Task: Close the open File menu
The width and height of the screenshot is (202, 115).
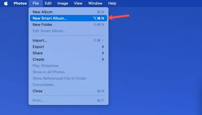Action: pos(36,3)
